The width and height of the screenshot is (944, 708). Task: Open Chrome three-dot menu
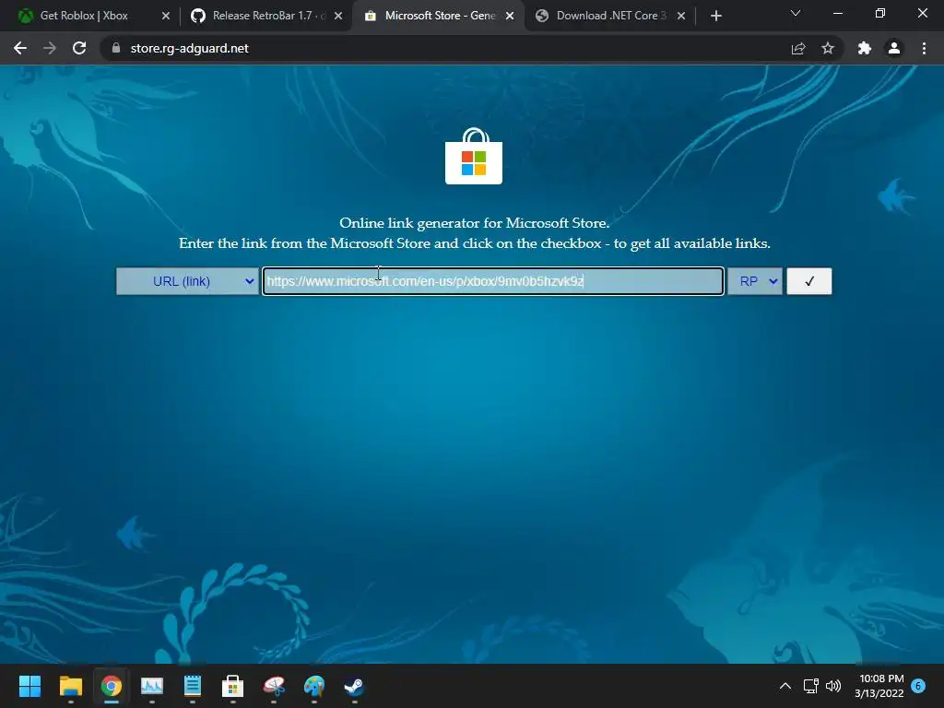pos(924,48)
